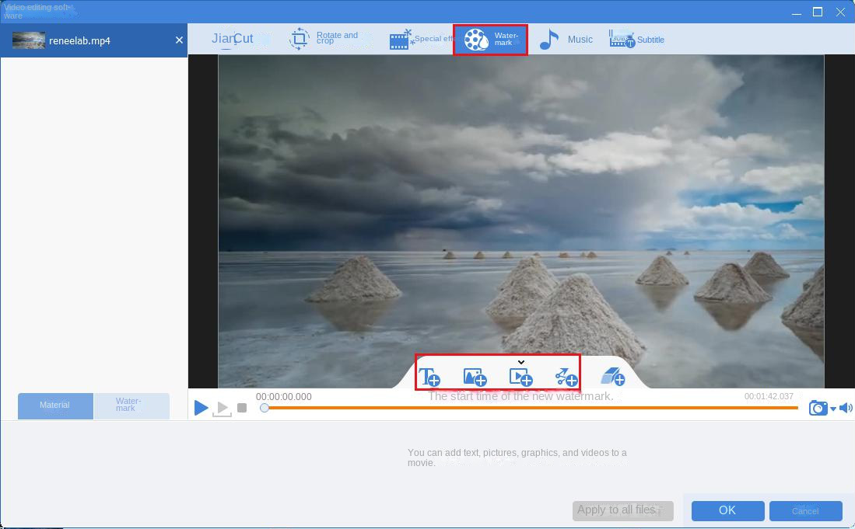Play the video preview

coord(201,408)
